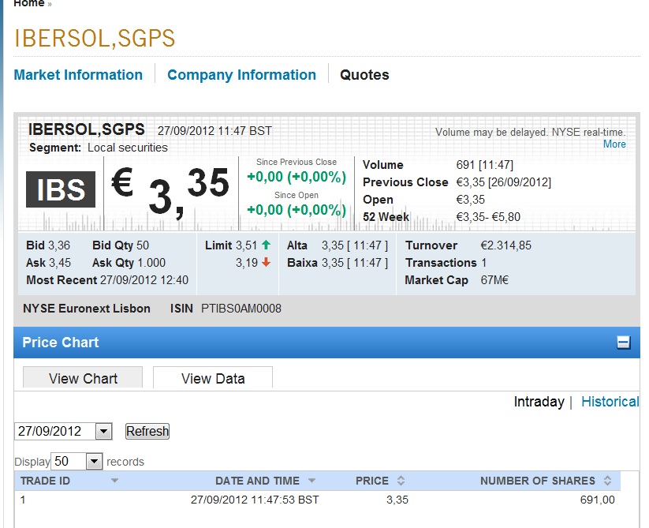Open the date dropdown showing 27/09/2012

pyautogui.click(x=104, y=431)
